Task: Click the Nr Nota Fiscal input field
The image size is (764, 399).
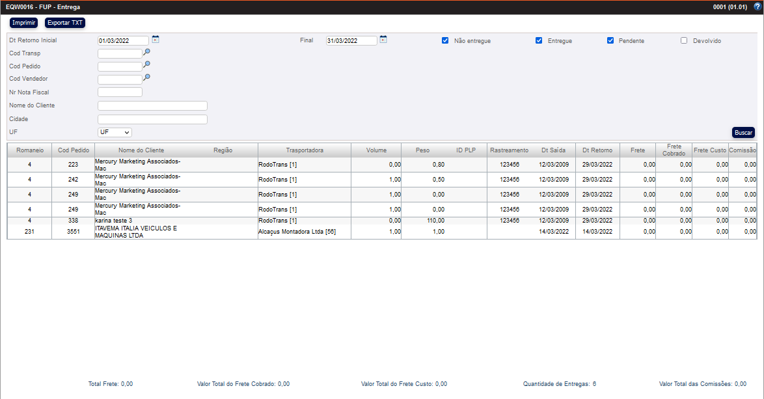Action: [120, 92]
